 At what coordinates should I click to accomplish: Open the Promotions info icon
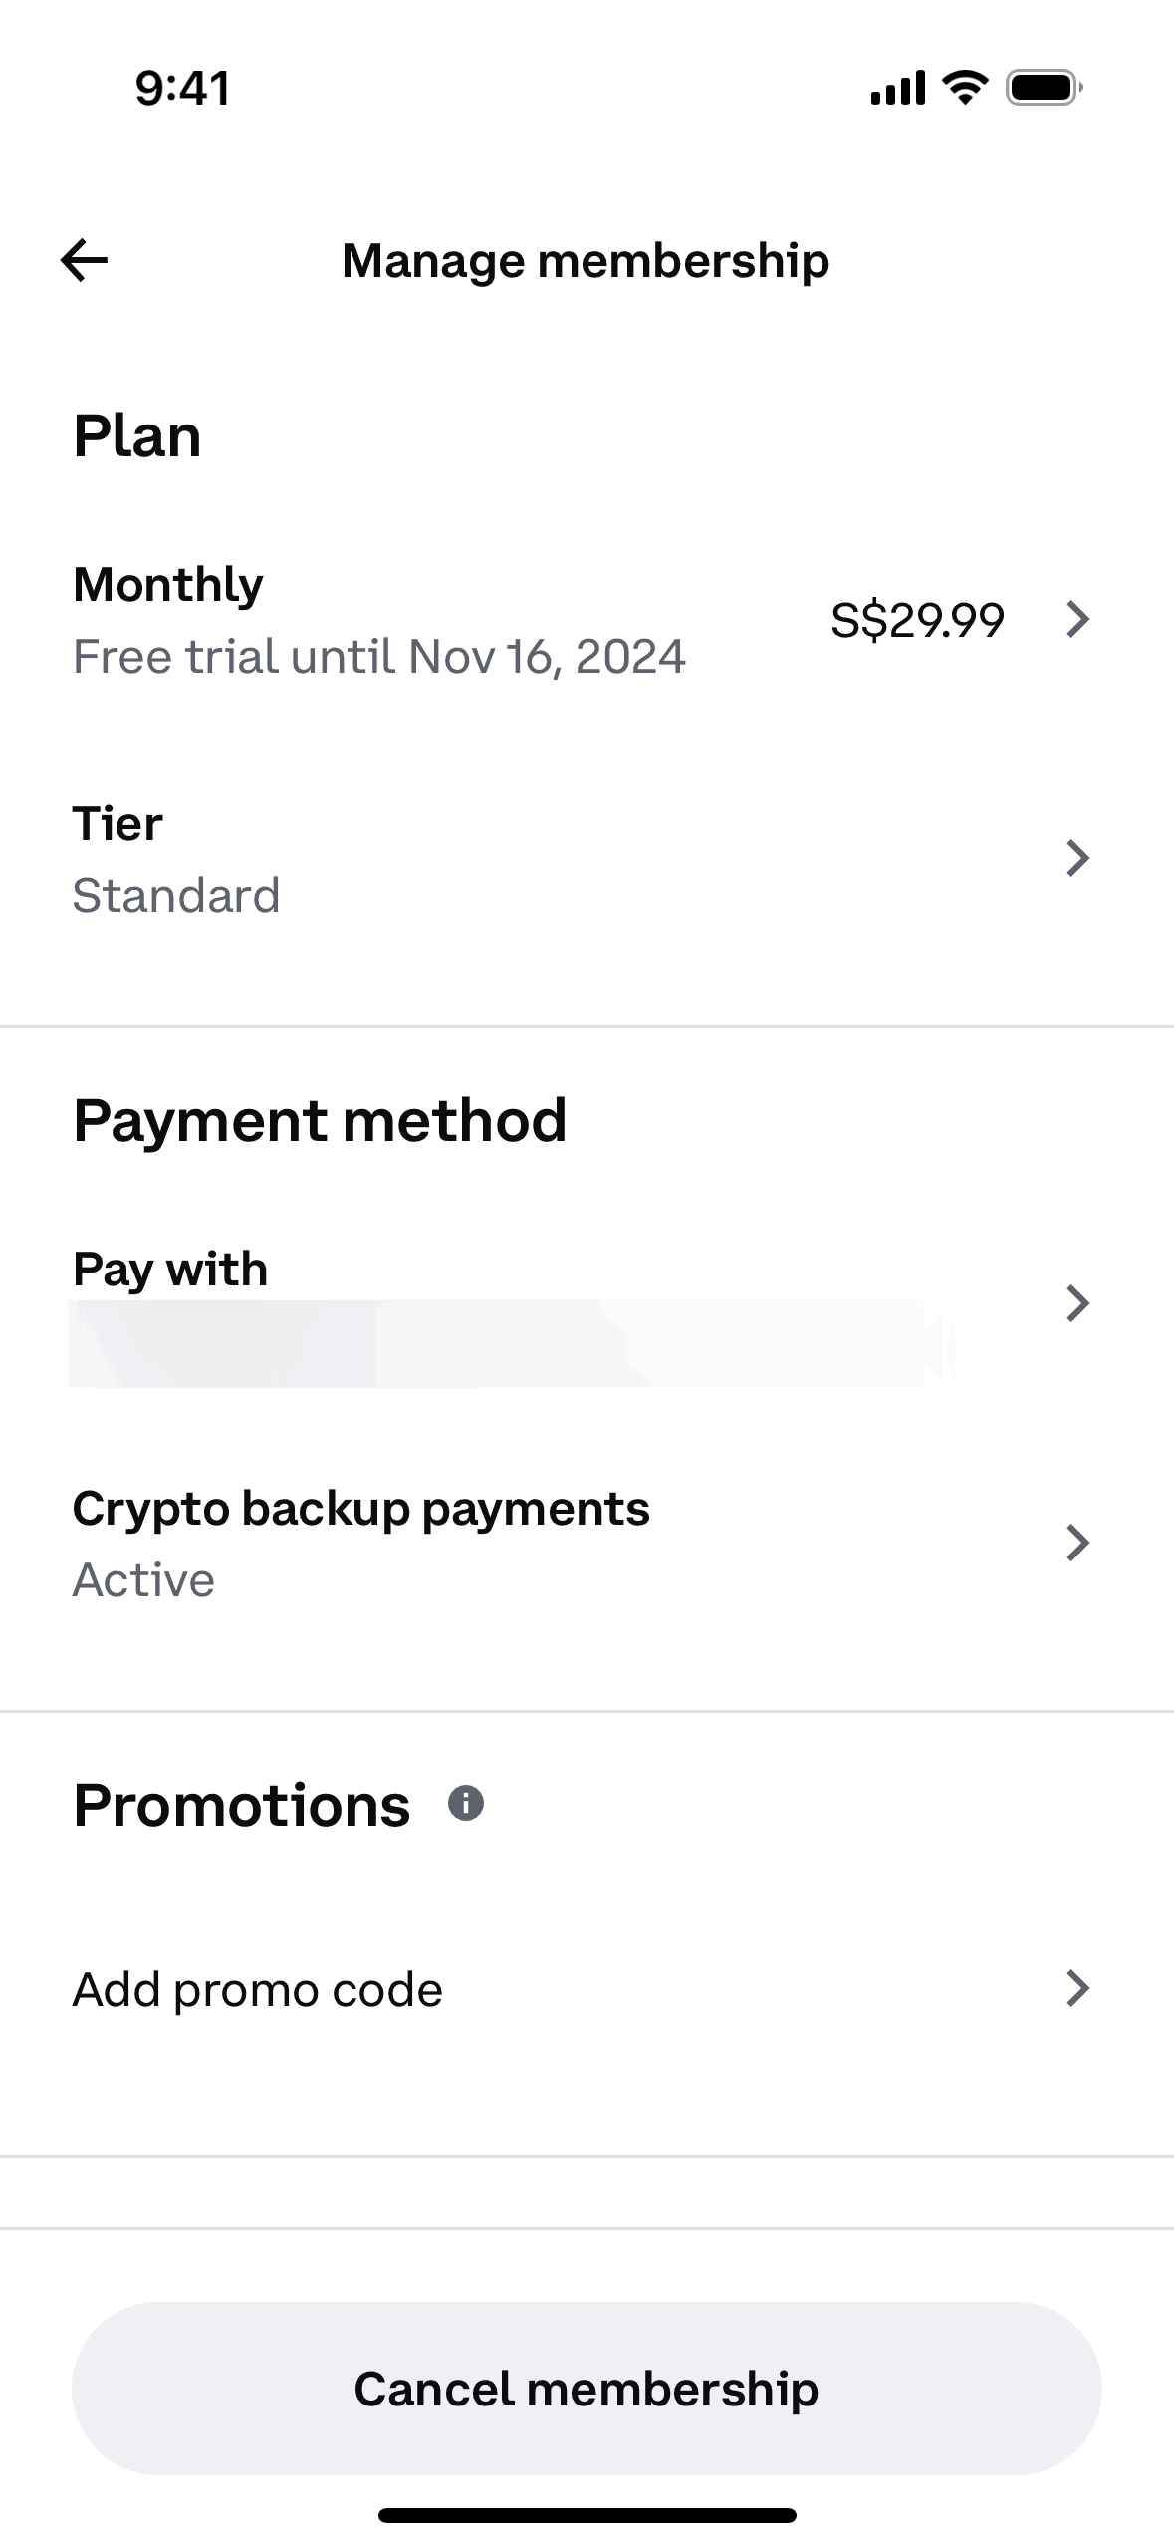[x=466, y=1803]
